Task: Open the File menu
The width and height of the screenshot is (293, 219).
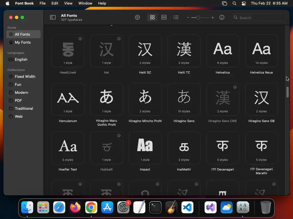Action: [42, 3]
